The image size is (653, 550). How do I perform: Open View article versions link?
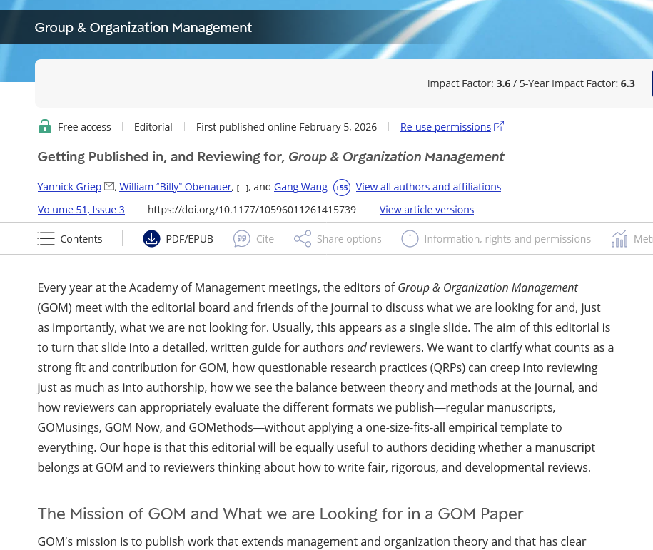tap(427, 210)
